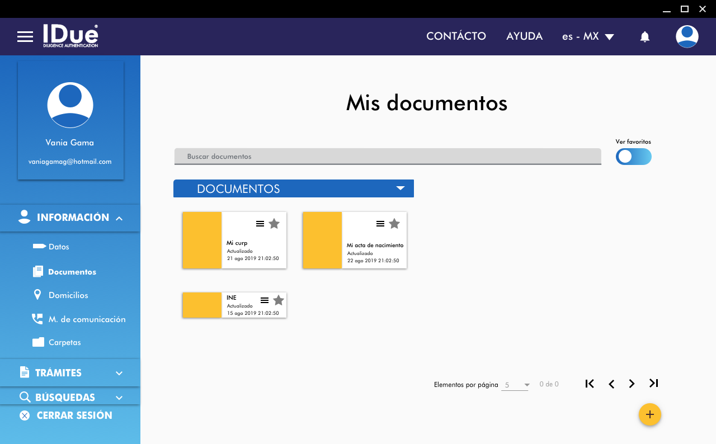Open the user profile avatar in the header
716x444 pixels.
tap(686, 36)
